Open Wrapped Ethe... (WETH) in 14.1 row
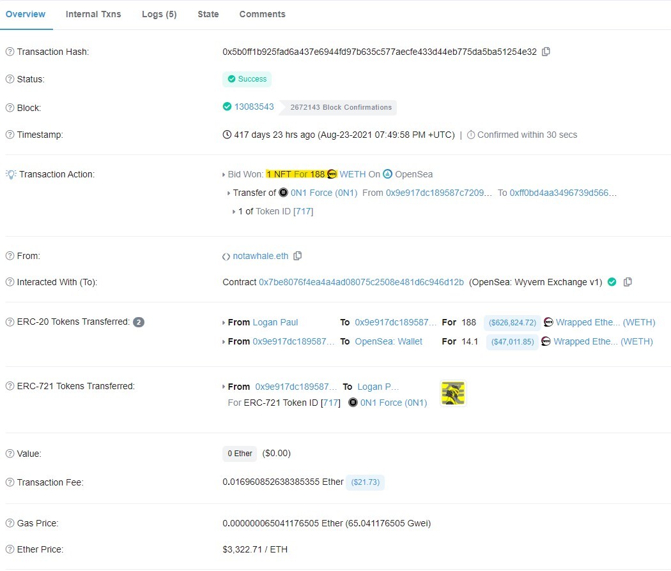 pos(603,341)
